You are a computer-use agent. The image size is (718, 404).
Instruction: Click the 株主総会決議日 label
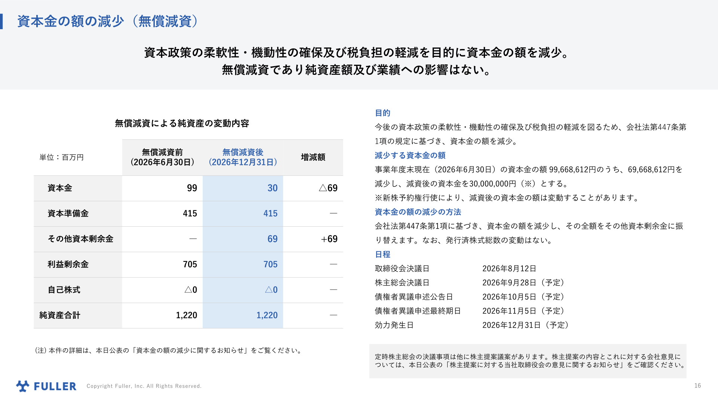click(x=402, y=283)
